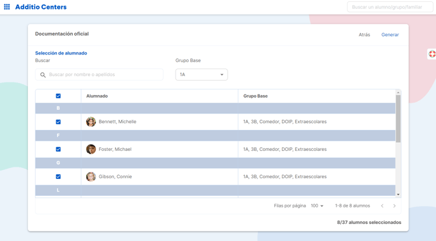The image size is (436, 241).
Task: Click 8/37 alumnos seleccionados text
Action: (369, 223)
